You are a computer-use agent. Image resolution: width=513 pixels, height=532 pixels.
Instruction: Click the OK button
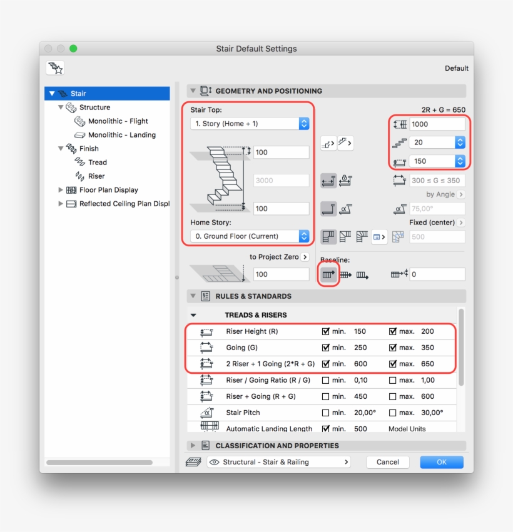pos(441,462)
